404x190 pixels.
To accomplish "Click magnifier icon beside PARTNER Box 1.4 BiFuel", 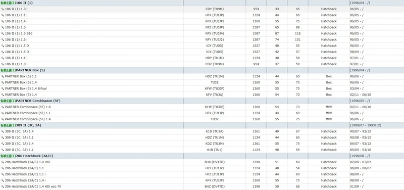I will [x=3, y=89].
